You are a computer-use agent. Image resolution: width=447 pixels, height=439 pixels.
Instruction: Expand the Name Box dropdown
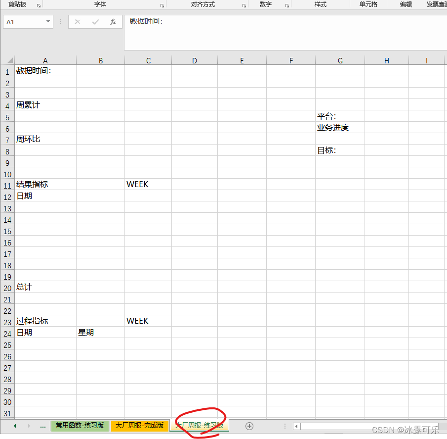pos(48,21)
